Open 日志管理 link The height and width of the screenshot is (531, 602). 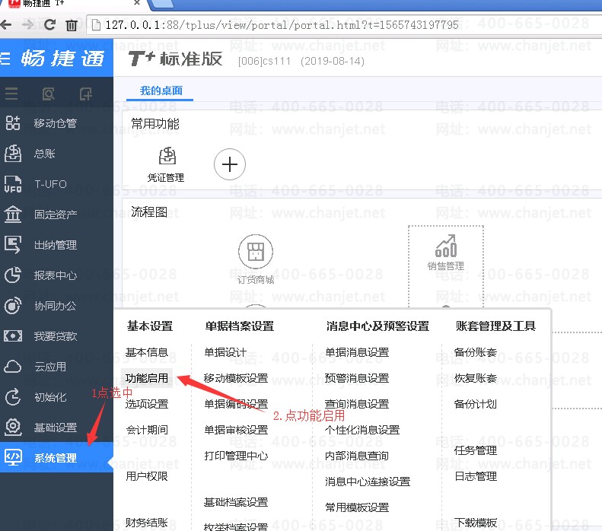point(476,476)
